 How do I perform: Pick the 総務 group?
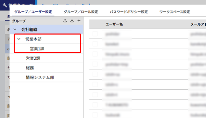[46, 68]
